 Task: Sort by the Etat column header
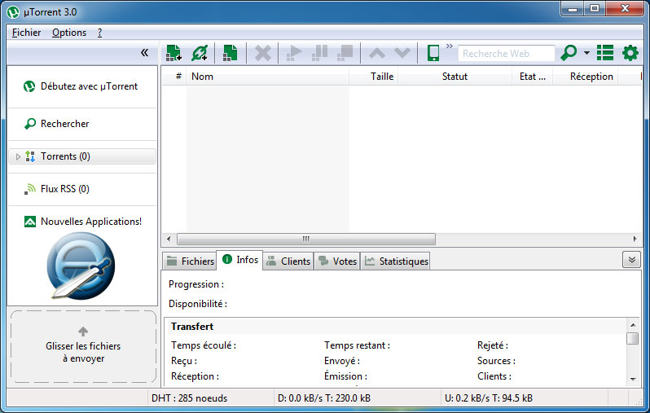(x=532, y=77)
